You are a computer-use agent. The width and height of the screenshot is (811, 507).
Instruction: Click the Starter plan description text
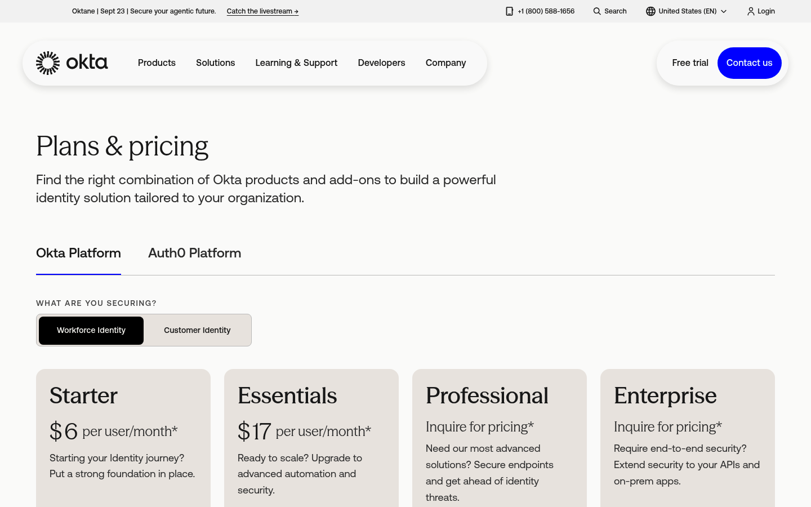coord(122,466)
